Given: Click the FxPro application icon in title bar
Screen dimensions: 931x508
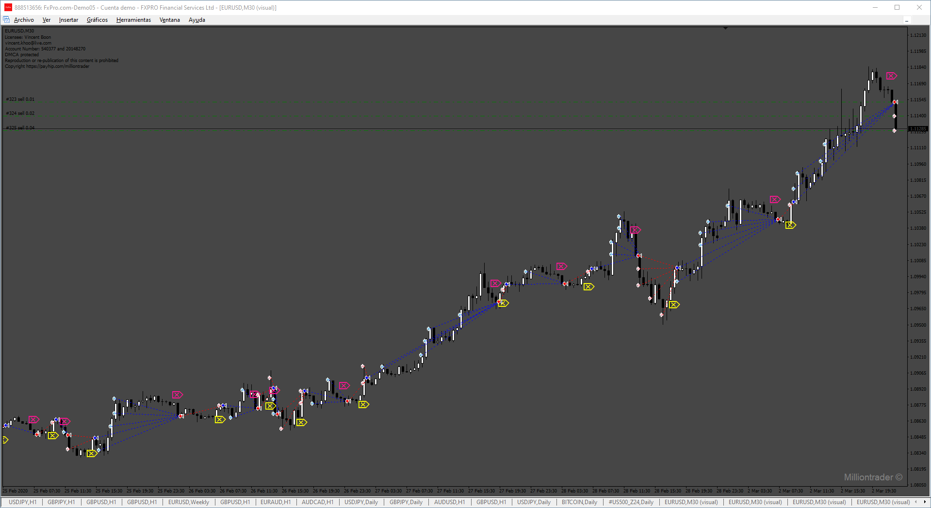Looking at the screenshot, I should (x=8, y=7).
